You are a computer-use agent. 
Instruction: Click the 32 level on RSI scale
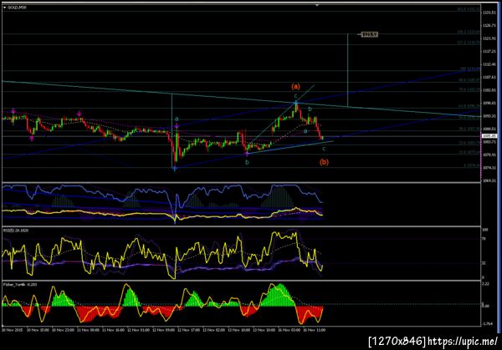(484, 263)
